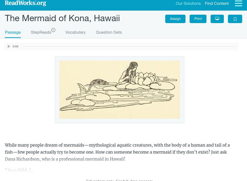Click the ReadWorks.org logo
This screenshot has width=247, height=181.
coord(25,3)
